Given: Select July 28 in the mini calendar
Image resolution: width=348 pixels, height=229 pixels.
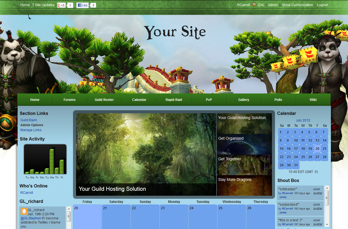Looking at the screenshot, I should click(x=325, y=157).
